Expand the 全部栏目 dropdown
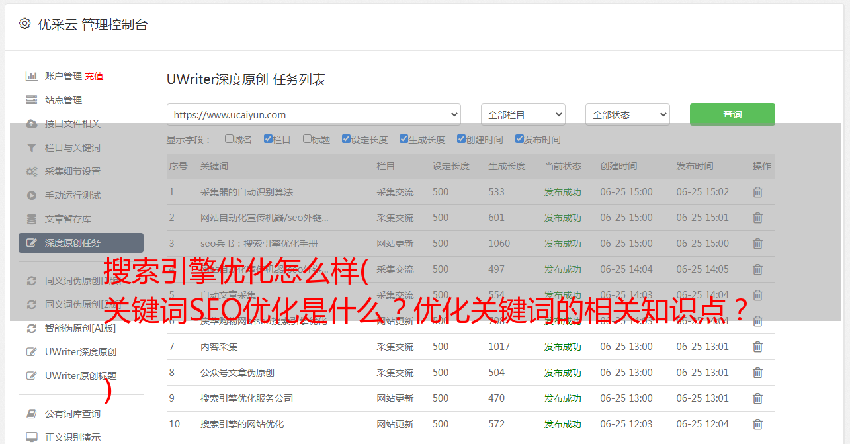850x444 pixels. [523, 114]
